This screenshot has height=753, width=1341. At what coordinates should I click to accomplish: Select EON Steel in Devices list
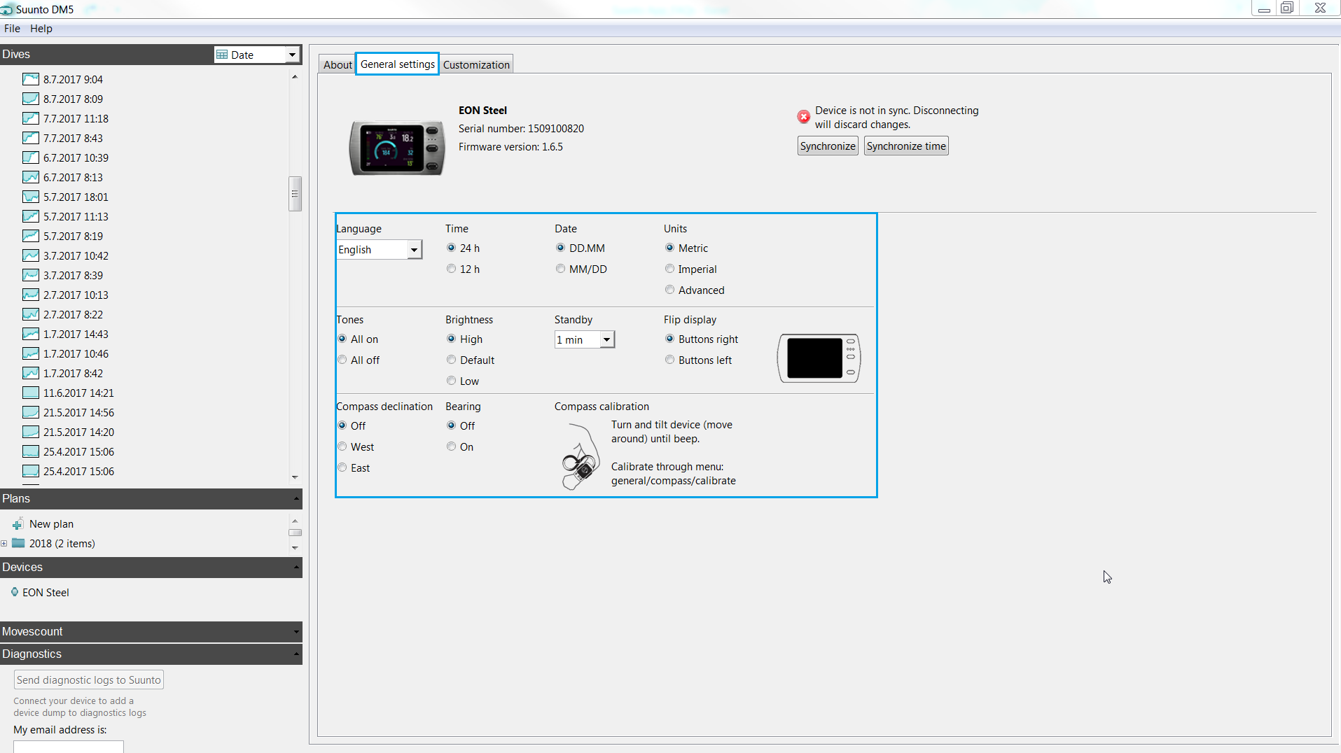point(46,593)
